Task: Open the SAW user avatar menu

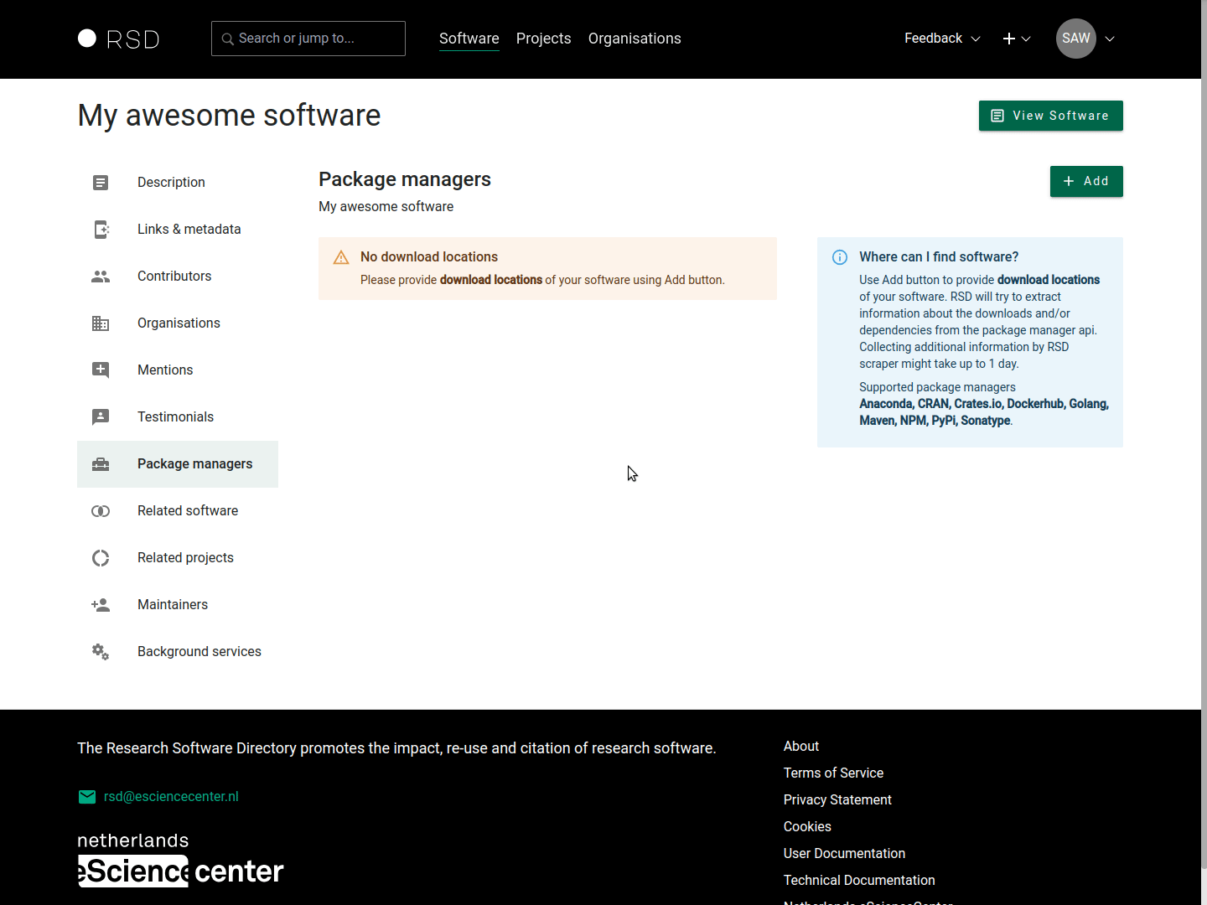Action: point(1076,39)
